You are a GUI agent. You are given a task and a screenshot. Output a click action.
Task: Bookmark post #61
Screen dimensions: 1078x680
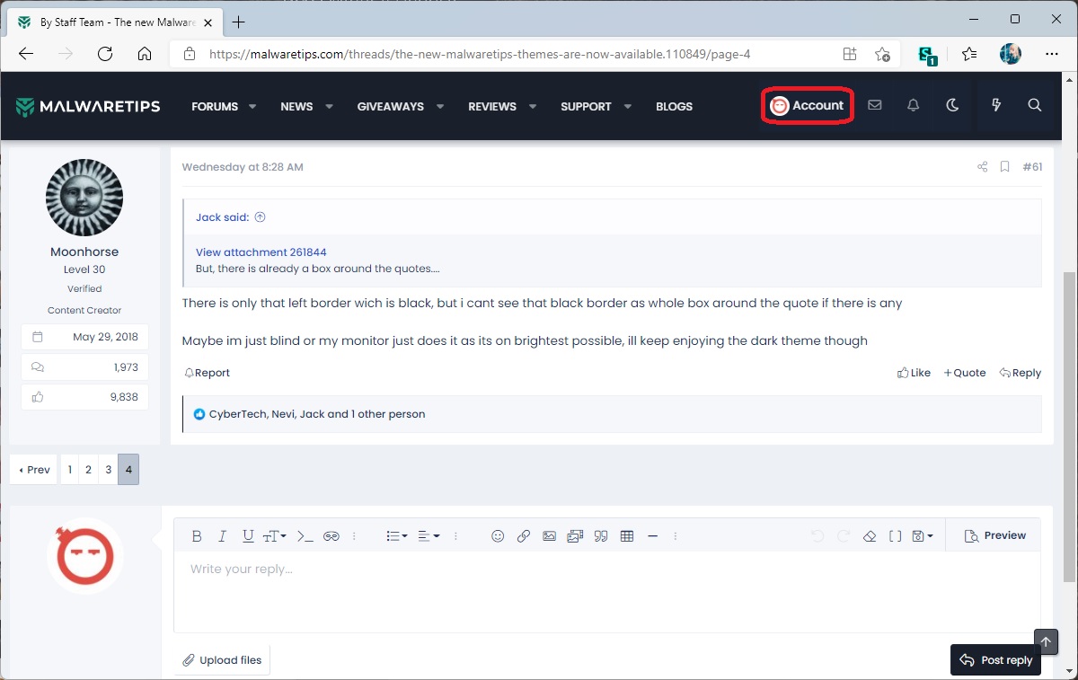(x=1005, y=167)
